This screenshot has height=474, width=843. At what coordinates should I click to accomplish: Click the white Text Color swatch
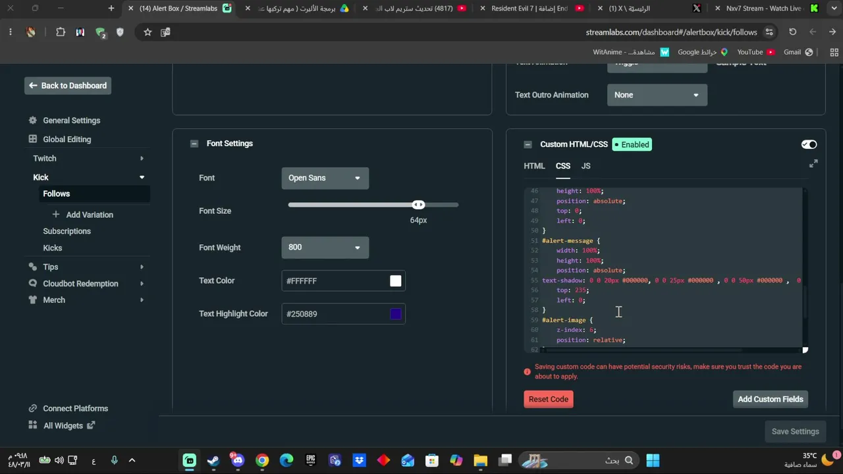(395, 281)
